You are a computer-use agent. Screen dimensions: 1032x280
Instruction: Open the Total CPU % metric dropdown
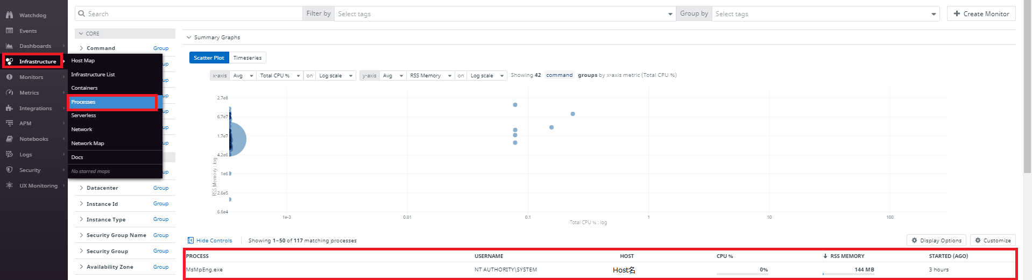pyautogui.click(x=280, y=76)
